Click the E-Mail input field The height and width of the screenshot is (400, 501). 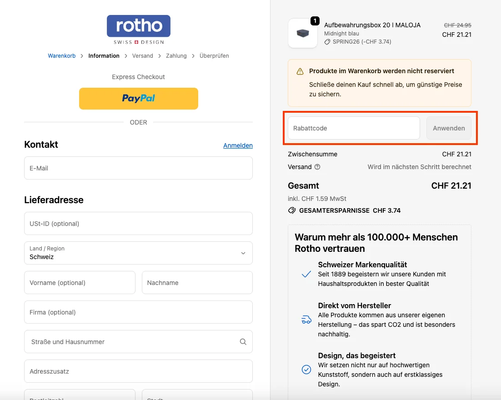[x=138, y=168]
